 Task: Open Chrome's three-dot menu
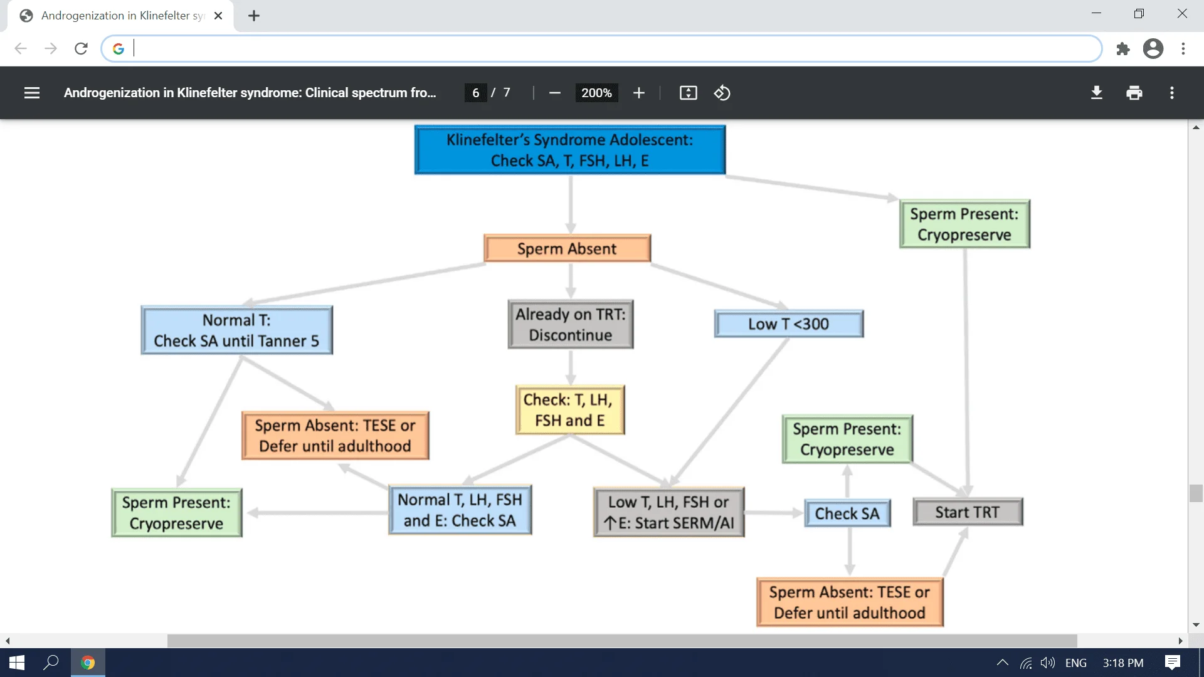[x=1183, y=48]
